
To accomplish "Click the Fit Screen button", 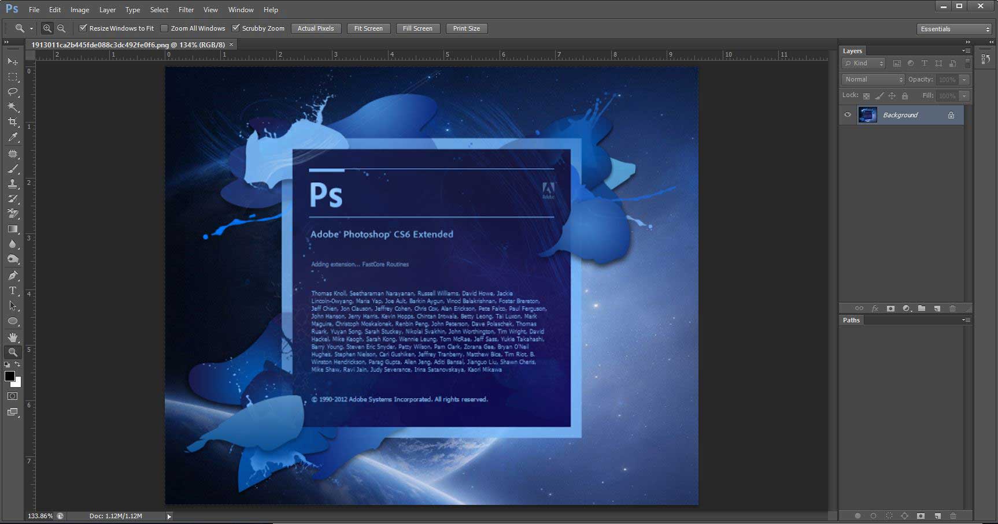I will tap(368, 28).
